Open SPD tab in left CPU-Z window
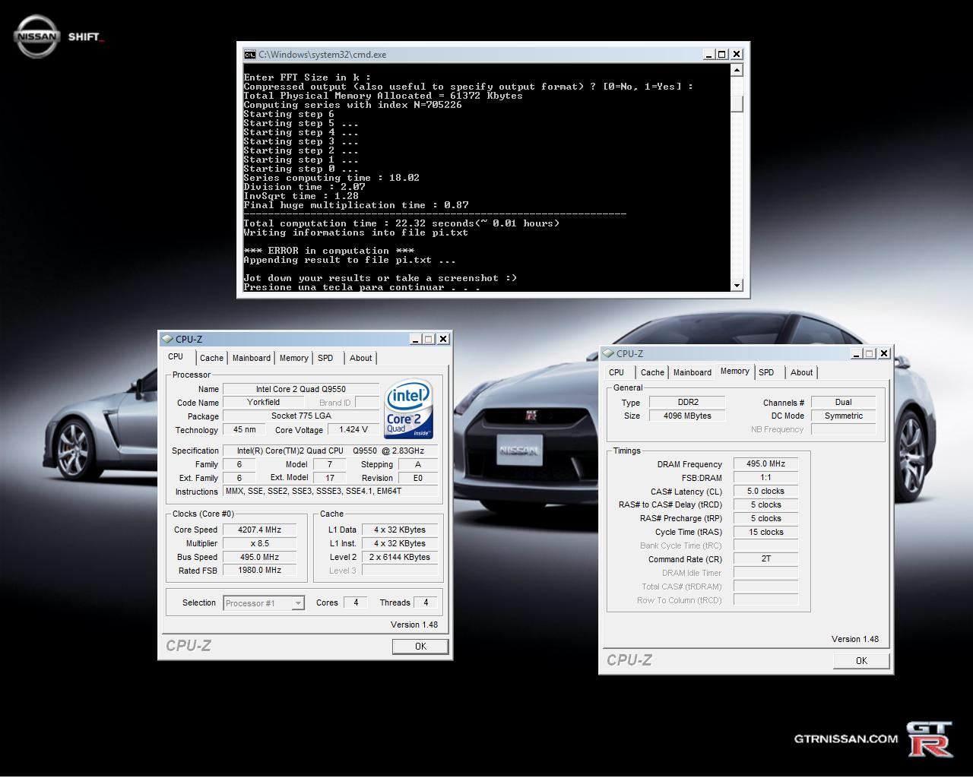This screenshot has width=973, height=778. click(325, 358)
